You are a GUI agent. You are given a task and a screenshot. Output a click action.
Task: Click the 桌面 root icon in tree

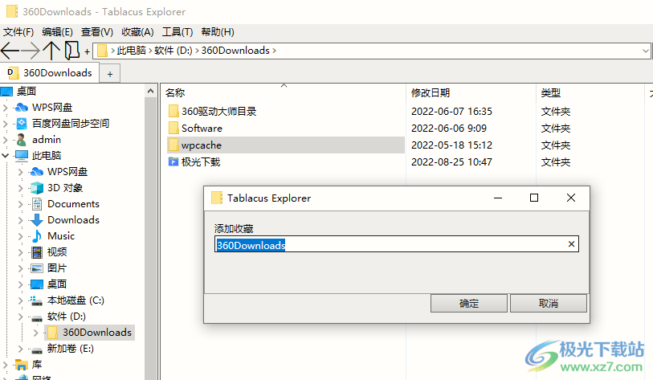tap(6, 92)
